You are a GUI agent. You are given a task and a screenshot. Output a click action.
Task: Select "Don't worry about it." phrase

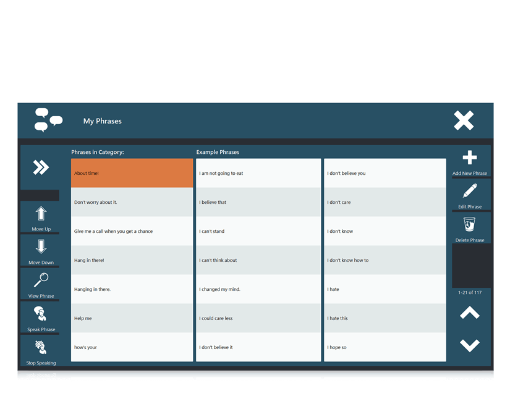pyautogui.click(x=132, y=202)
